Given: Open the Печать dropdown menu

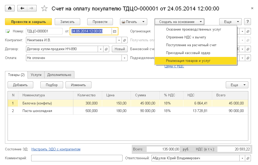Looking at the screenshot, I should (134, 22).
